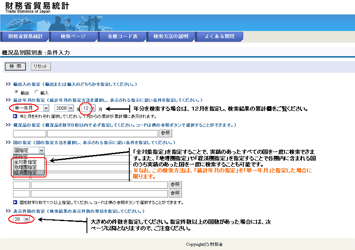Open the 単一年月 period type dropdown
The height and width of the screenshot is (250, 355).
[x=31, y=108]
